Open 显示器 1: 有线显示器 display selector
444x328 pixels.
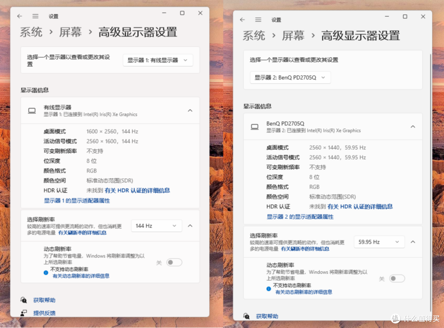point(158,60)
